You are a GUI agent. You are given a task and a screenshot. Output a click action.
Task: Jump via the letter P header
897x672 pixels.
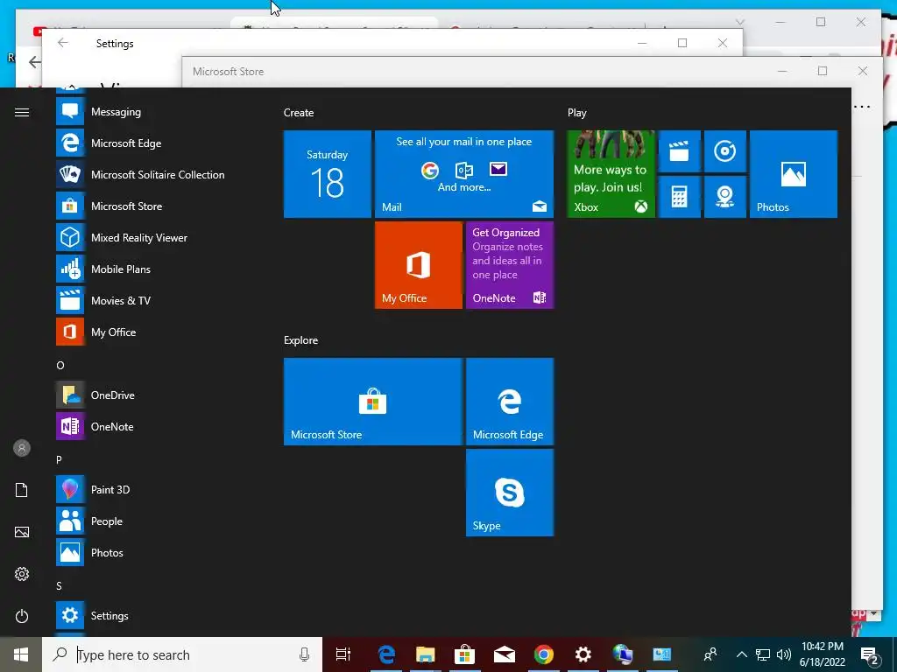[59, 459]
